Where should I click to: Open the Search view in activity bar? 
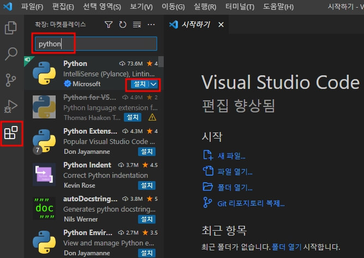tap(11, 54)
